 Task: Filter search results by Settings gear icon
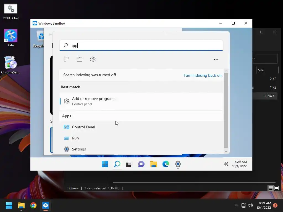pyautogui.click(x=93, y=59)
